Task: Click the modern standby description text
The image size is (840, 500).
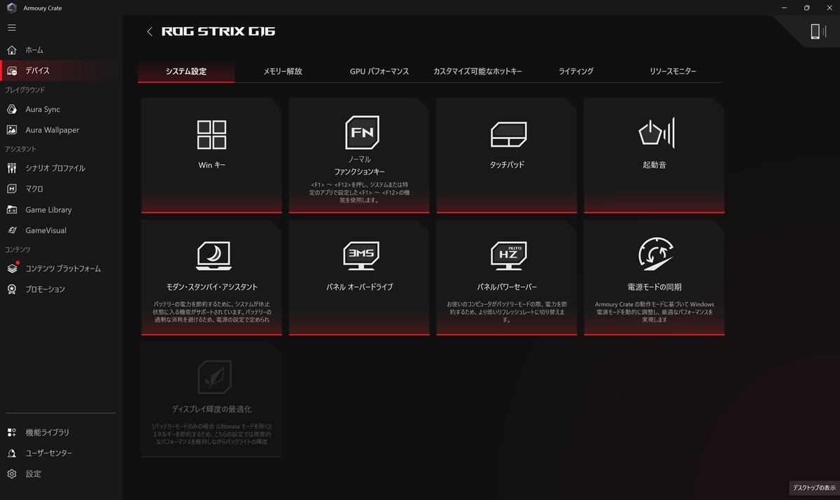Action: 211,312
